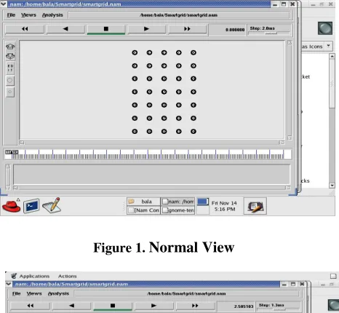
Task: Select last-row first-column node in grid
Action: pos(135,131)
